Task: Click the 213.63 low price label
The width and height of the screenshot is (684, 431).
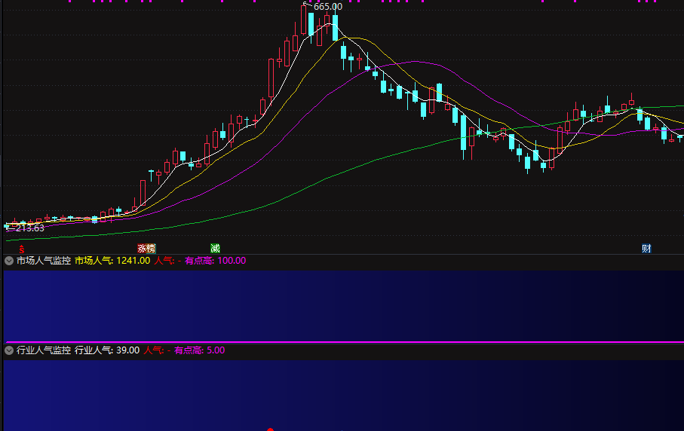Action: coord(30,228)
